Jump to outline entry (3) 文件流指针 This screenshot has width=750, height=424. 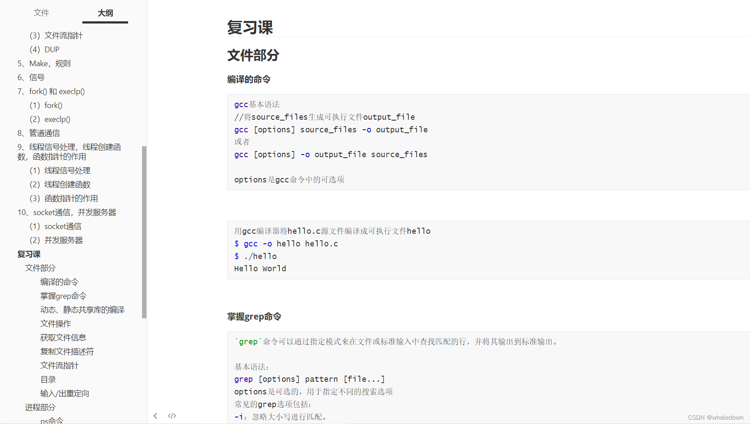(x=56, y=35)
